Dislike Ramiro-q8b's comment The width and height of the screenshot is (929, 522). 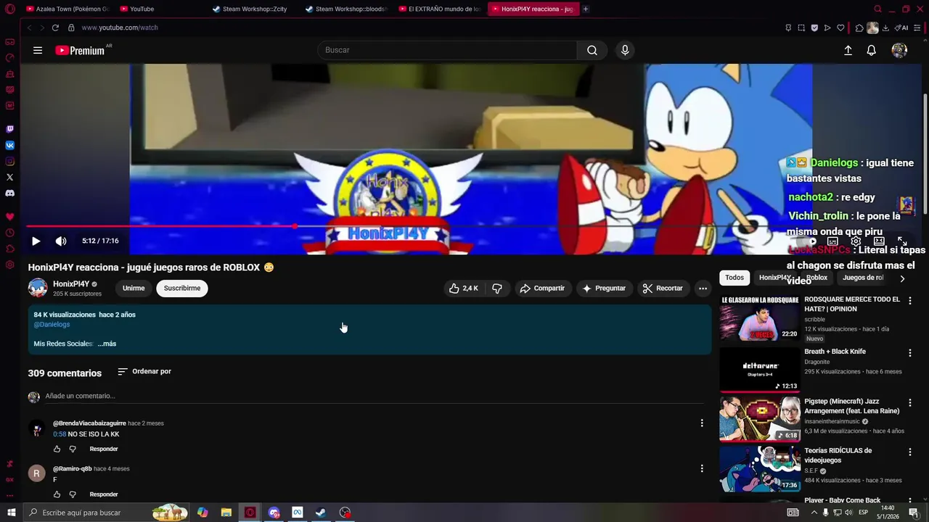73,494
